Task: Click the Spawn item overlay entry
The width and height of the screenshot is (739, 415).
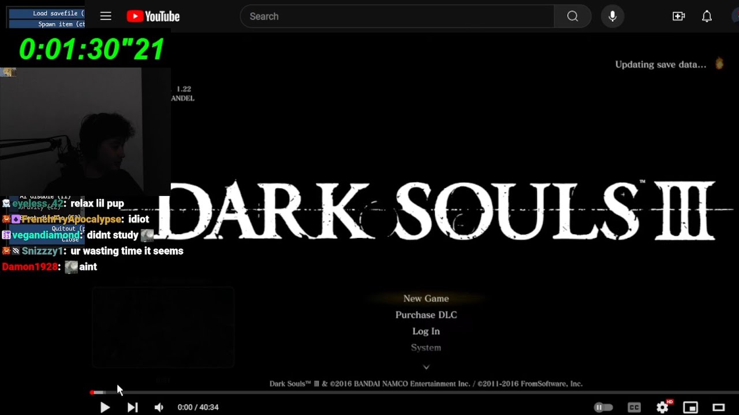Action: click(47, 24)
